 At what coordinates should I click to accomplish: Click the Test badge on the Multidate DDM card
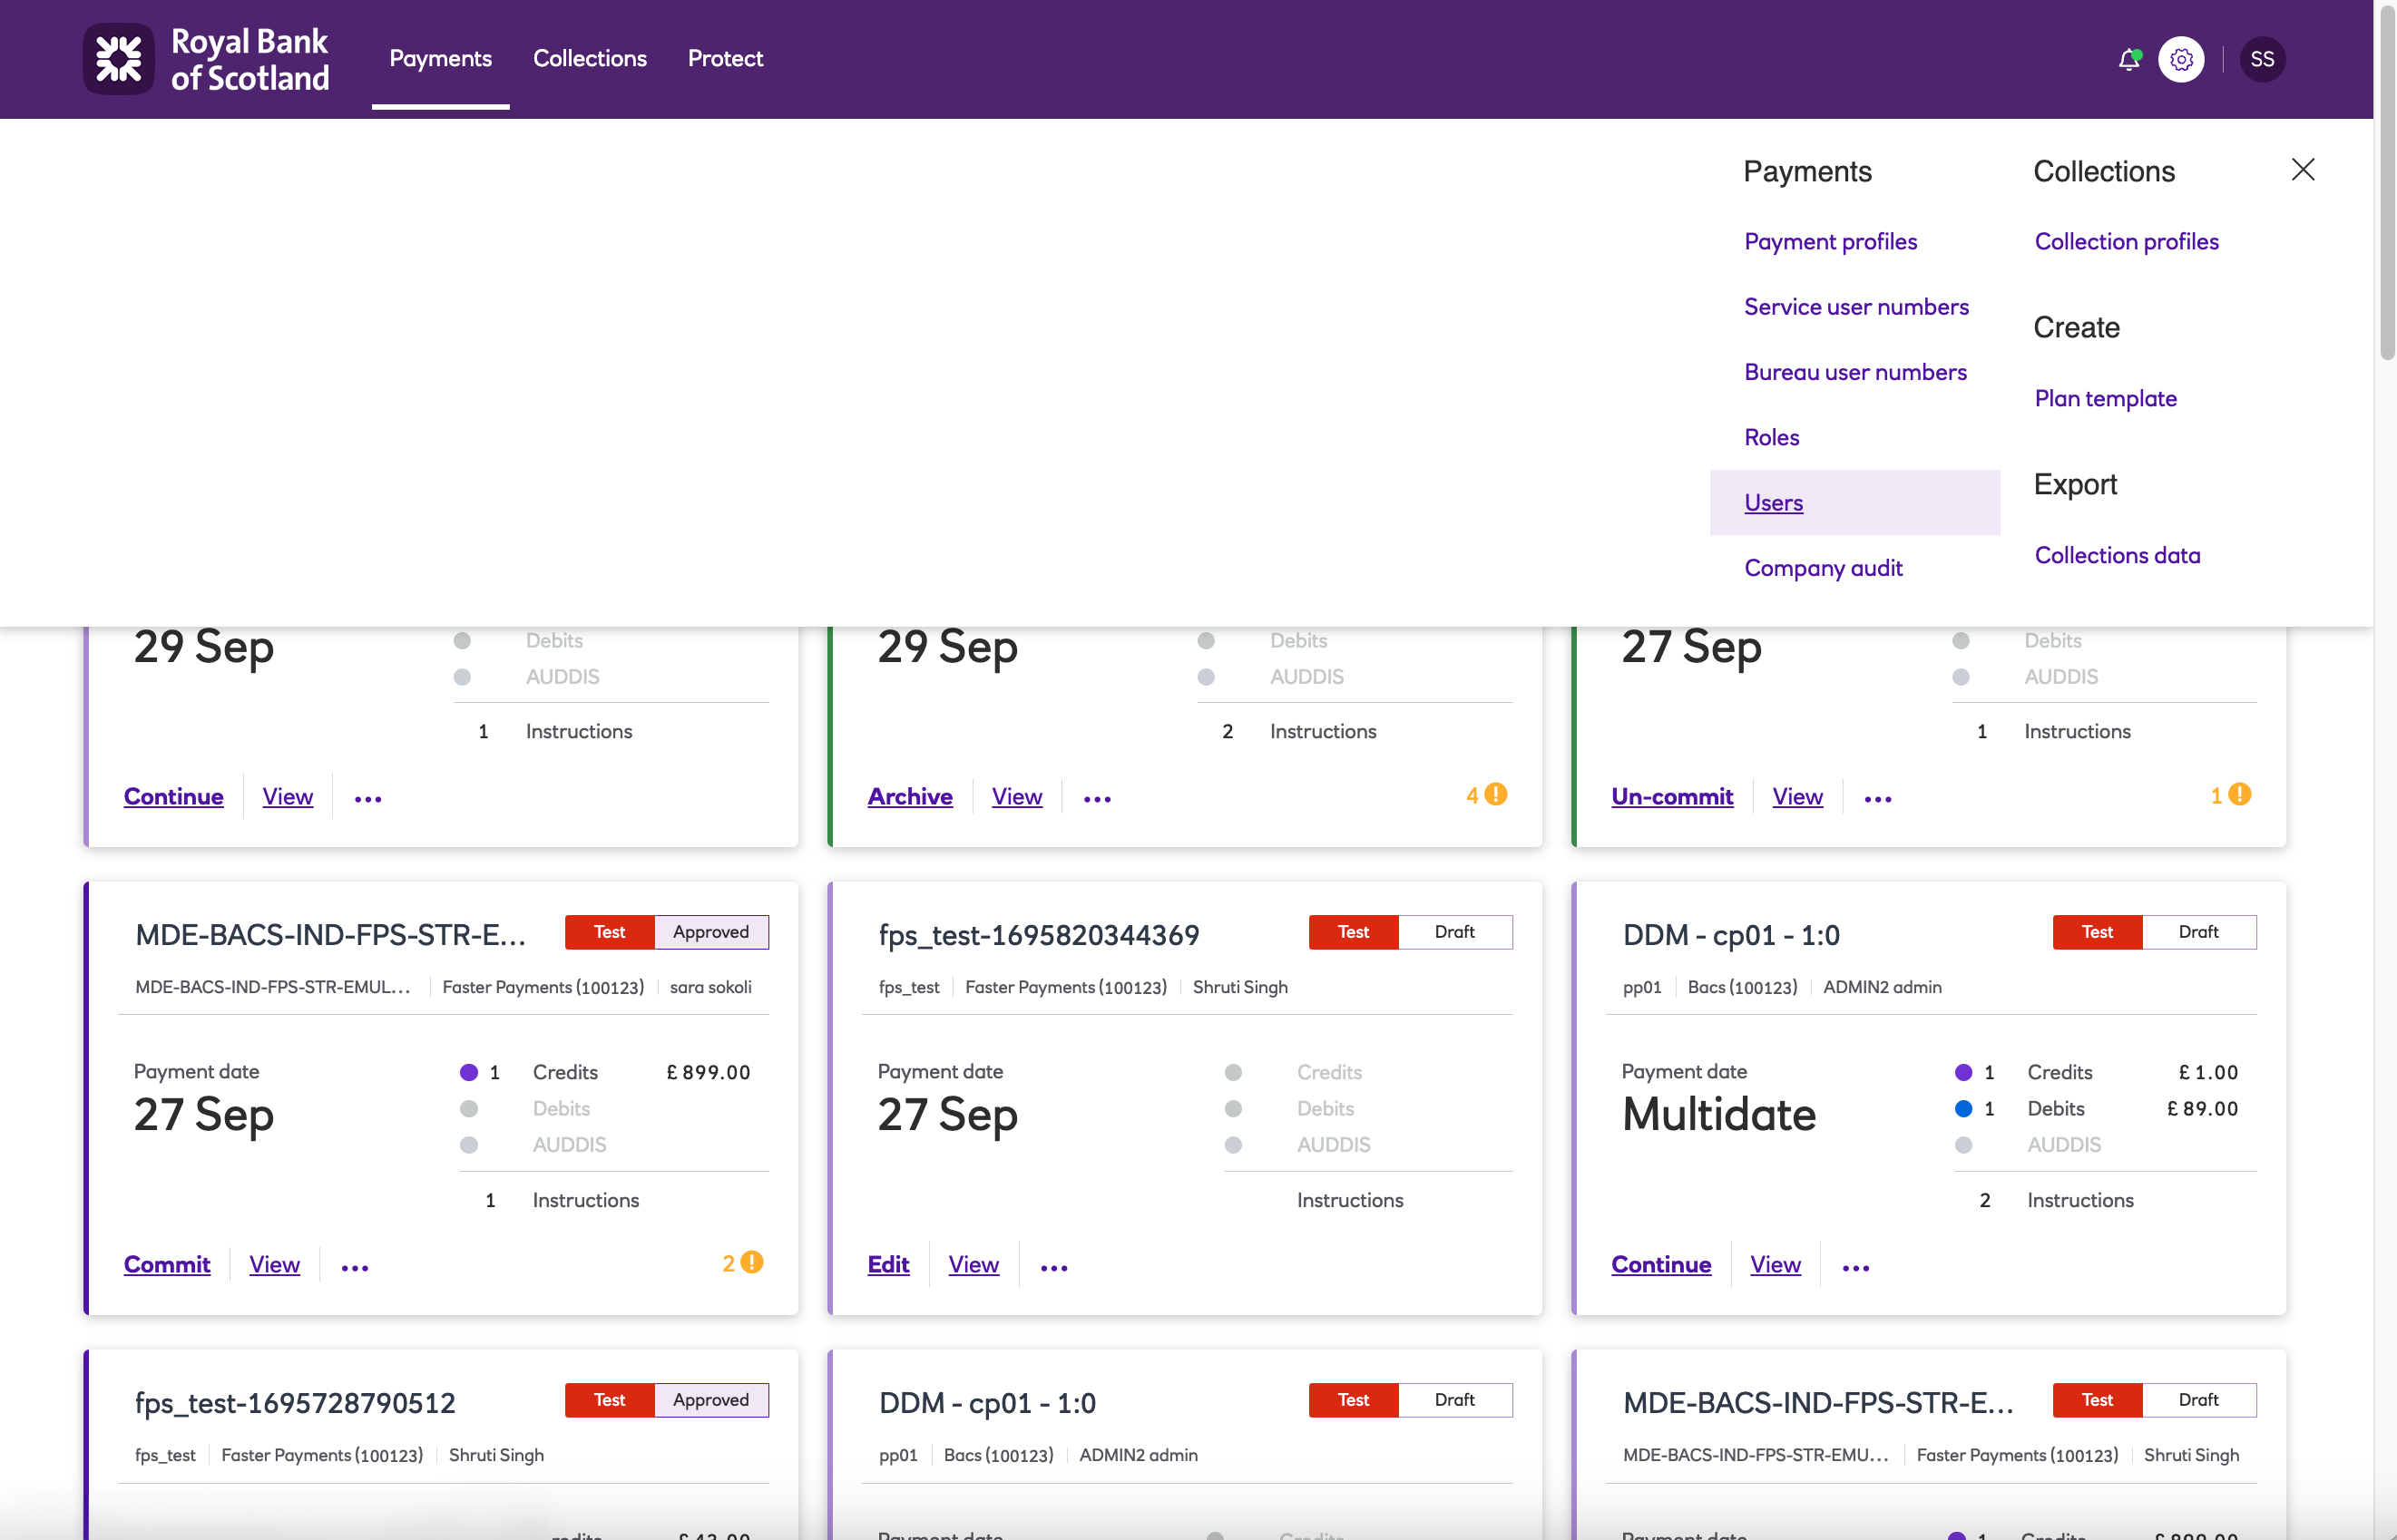[x=2097, y=931]
